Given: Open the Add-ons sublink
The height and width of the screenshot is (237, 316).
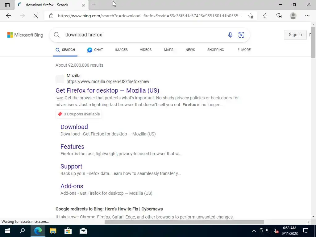Looking at the screenshot, I should [72, 186].
